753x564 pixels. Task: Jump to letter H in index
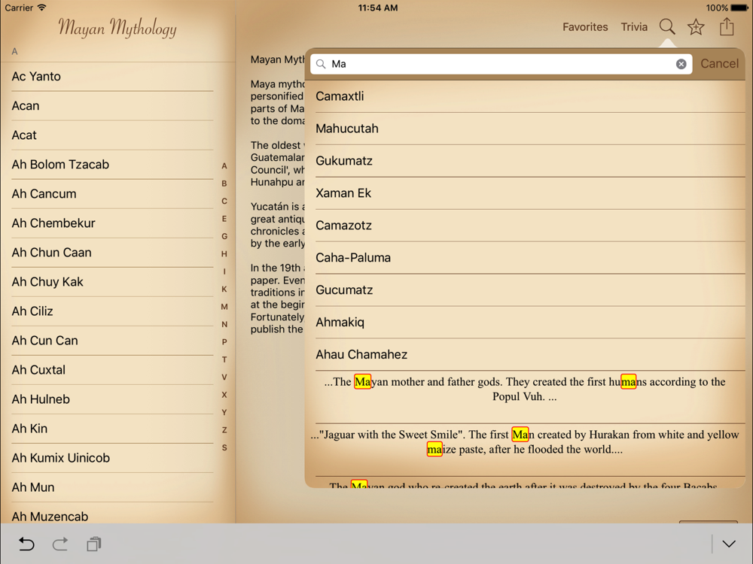coord(224,253)
